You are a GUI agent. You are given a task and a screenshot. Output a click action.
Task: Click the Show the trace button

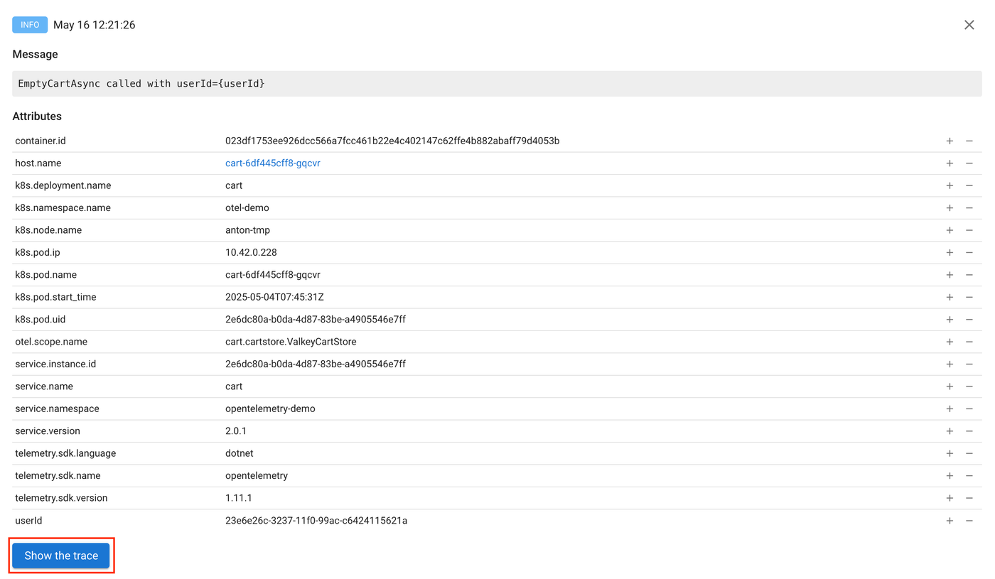tap(61, 556)
